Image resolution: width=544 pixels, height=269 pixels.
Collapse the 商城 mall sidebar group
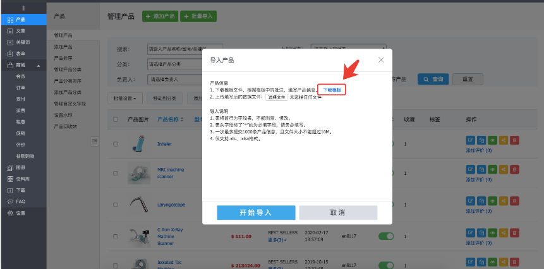pos(38,65)
